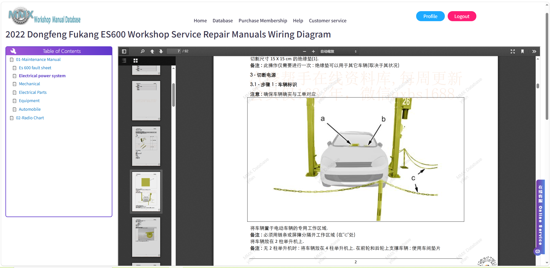Click the page icon beside Electrical power system
This screenshot has width=550, height=268.
pyautogui.click(x=15, y=76)
